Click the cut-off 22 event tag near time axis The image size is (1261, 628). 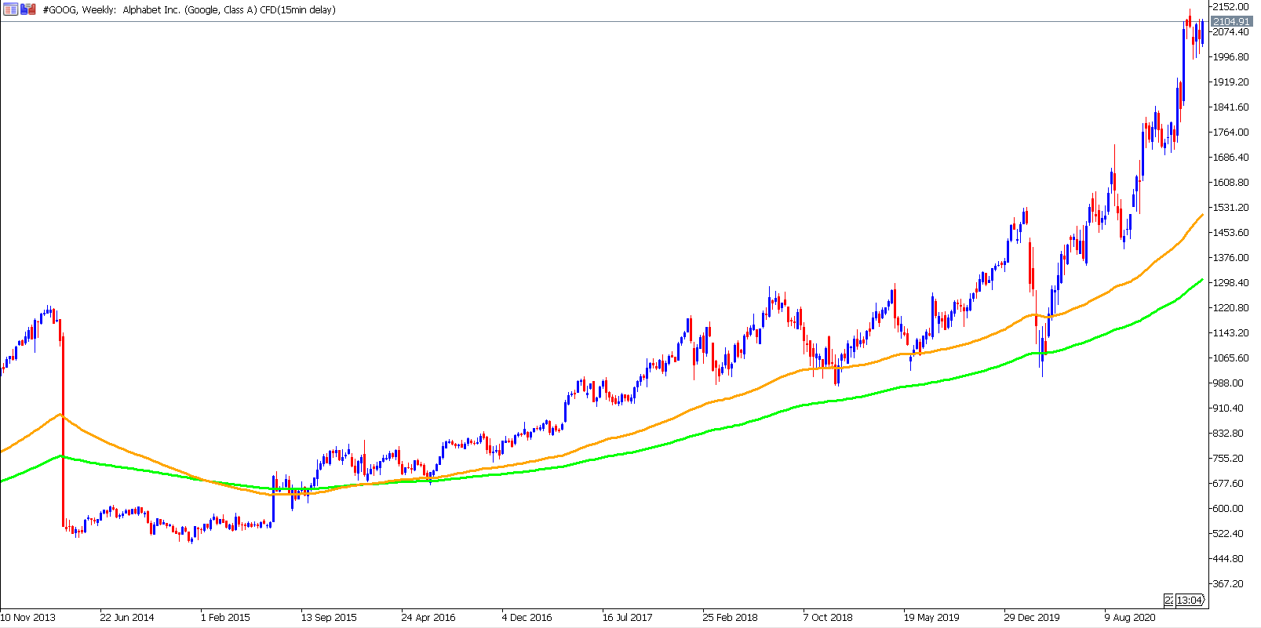[1168, 600]
